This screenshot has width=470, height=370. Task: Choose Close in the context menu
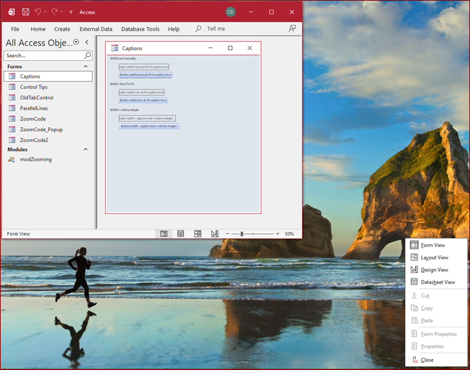tap(436, 360)
